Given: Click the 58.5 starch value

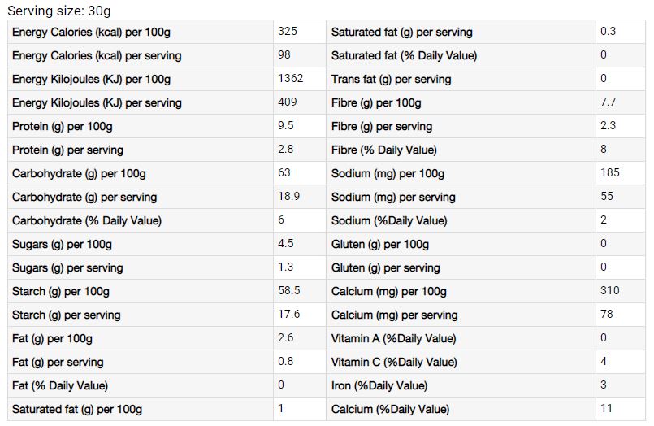Looking at the screenshot, I should point(289,291).
